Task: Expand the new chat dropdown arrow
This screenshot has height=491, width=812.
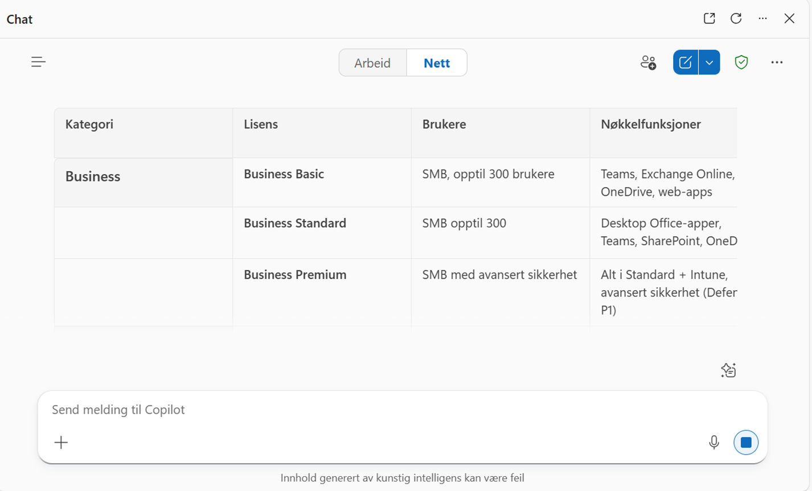Action: pos(710,63)
